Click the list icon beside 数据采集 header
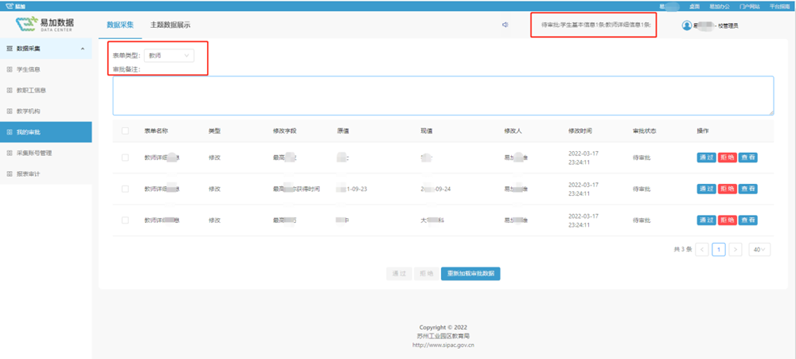Image resolution: width=796 pixels, height=359 pixels. pyautogui.click(x=9, y=49)
